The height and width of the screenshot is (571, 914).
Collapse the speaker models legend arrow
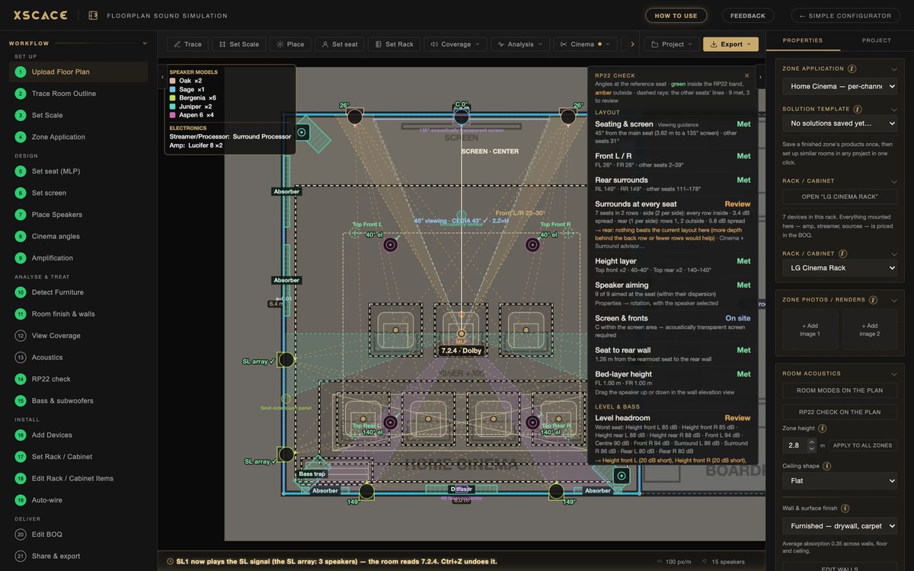pyautogui.click(x=161, y=77)
